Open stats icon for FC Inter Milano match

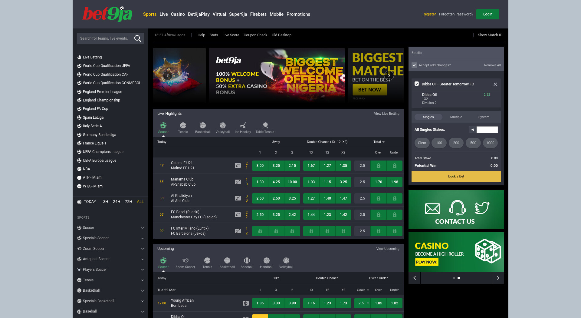tap(238, 231)
